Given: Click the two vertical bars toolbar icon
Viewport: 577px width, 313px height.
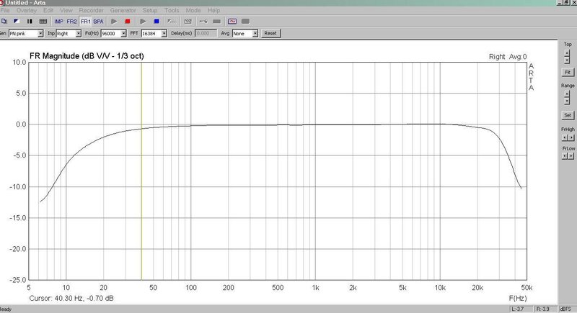Looking at the screenshot, I should click(x=30, y=22).
